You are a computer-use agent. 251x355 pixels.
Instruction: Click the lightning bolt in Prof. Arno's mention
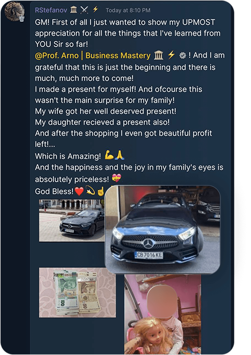171,55
